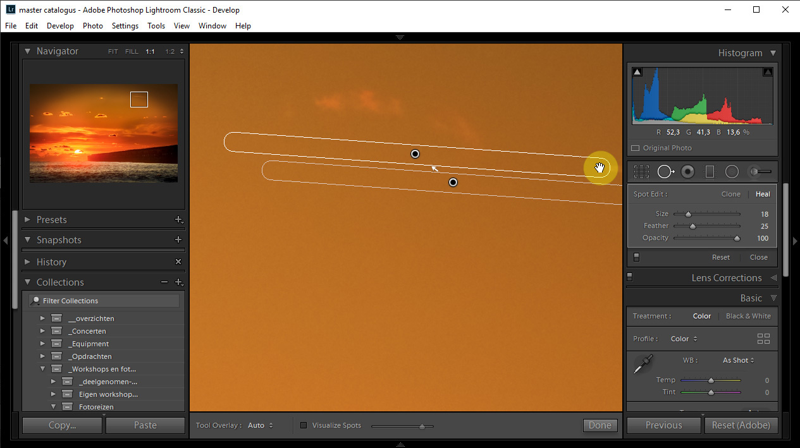
Task: Expand the _Concerten collection set
Action: coord(42,331)
